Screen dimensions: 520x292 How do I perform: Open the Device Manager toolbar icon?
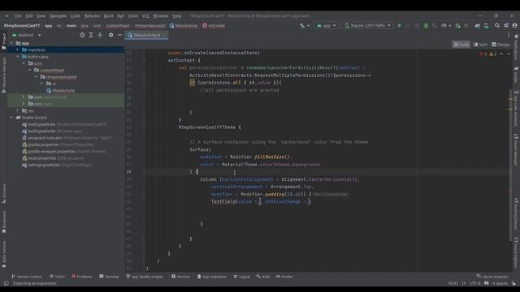(x=486, y=25)
